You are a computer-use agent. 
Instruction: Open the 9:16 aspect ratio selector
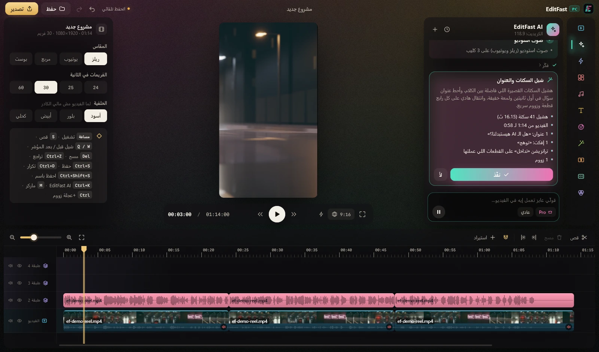(x=341, y=214)
